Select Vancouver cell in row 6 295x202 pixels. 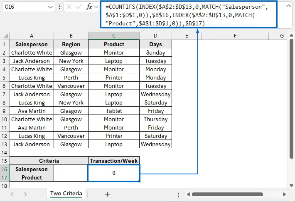[x=71, y=86]
